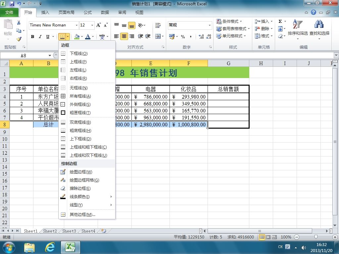The width and height of the screenshot is (339, 254).
Task: Click the Save icon in quick access toolbar
Action: [12, 4]
